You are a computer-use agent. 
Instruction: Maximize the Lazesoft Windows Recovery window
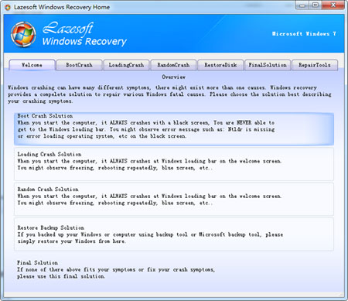(x=315, y=5)
